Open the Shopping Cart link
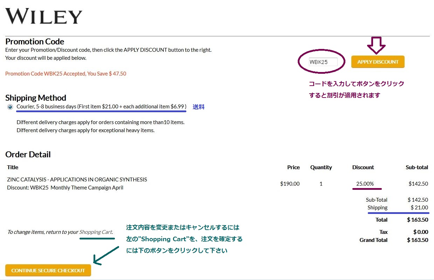434x280 pixels. click(96, 232)
